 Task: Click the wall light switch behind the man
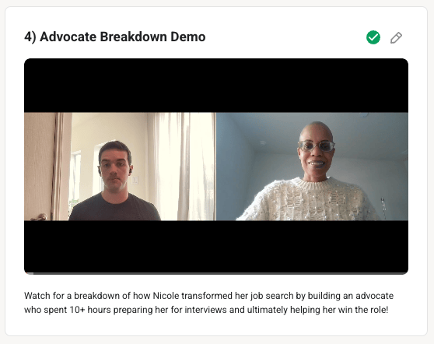pos(135,181)
